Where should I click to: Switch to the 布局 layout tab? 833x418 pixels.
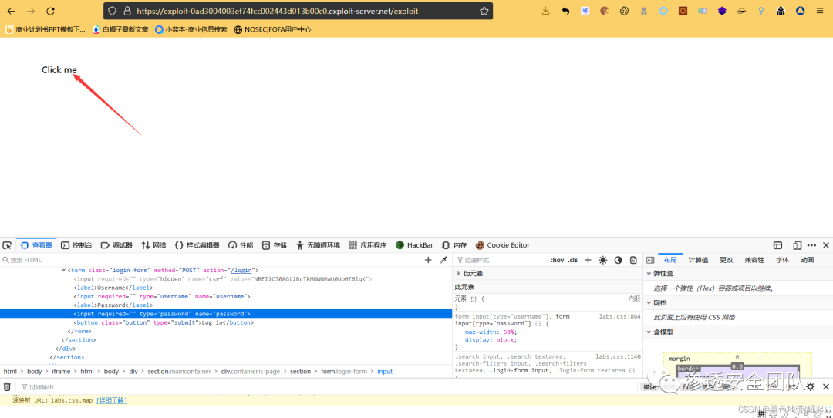click(670, 260)
